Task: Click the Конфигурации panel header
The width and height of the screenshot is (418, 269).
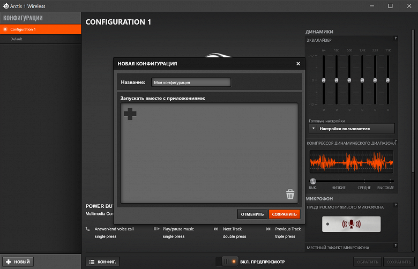Action: pos(41,18)
